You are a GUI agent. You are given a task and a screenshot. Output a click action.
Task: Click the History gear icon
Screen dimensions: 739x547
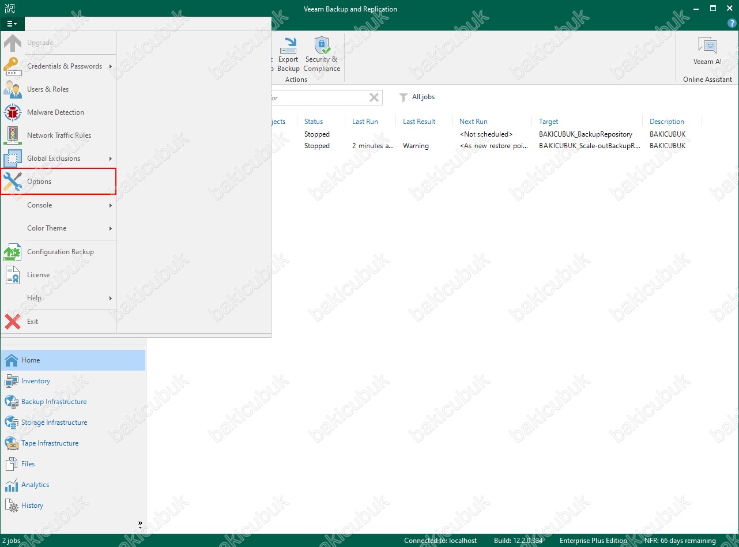point(12,505)
